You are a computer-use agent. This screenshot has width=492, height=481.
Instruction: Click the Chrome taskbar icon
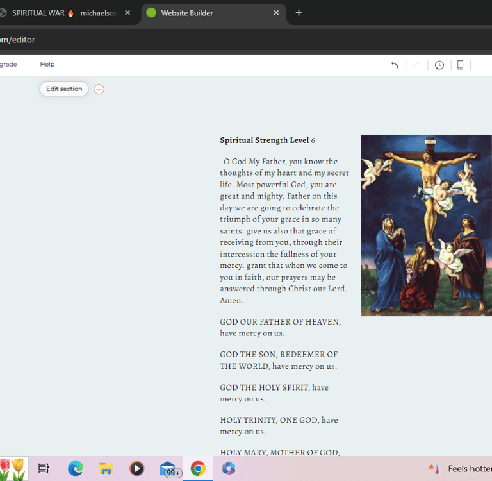click(198, 468)
